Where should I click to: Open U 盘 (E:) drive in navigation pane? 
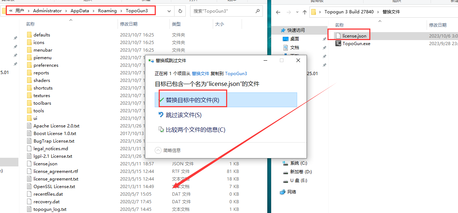(x=298, y=181)
